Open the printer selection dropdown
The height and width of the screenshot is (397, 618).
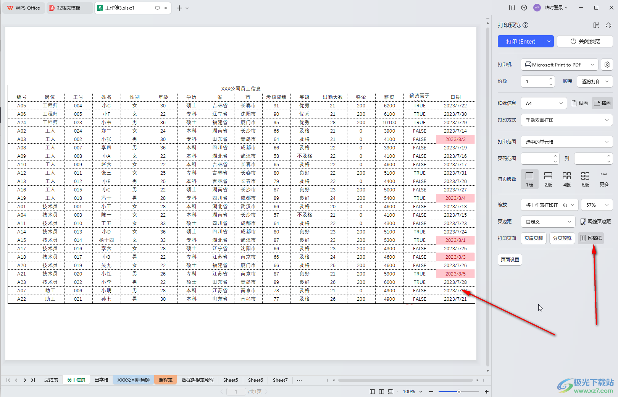(x=559, y=65)
